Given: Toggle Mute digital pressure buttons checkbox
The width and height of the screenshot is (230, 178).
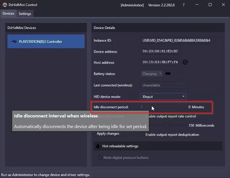Looking at the screenshot, I should (100, 158).
